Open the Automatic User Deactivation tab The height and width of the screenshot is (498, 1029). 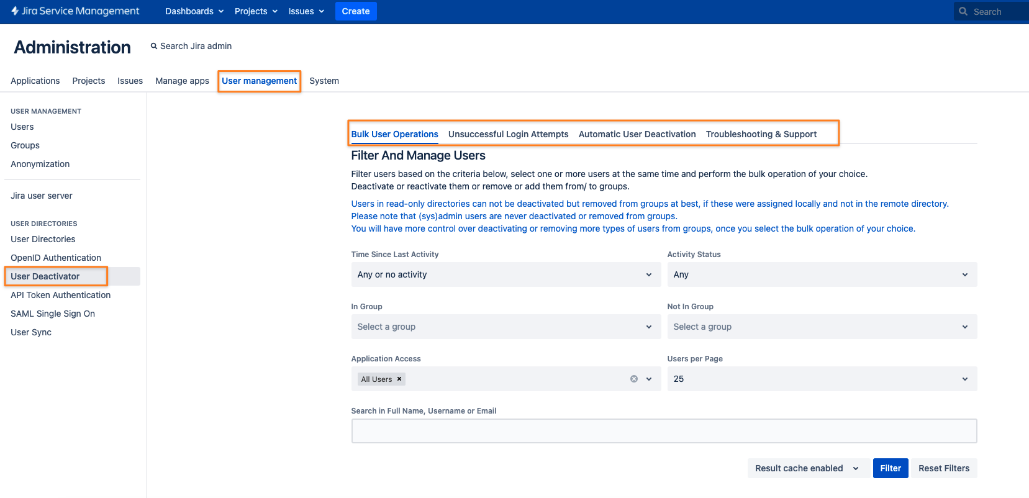[x=637, y=134]
